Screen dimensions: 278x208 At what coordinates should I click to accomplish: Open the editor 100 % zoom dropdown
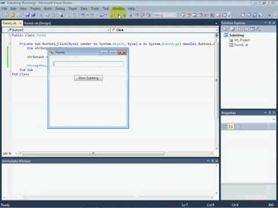pyautogui.click(x=16, y=154)
